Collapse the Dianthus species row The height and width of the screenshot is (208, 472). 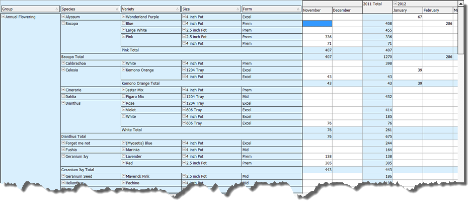coord(63,103)
